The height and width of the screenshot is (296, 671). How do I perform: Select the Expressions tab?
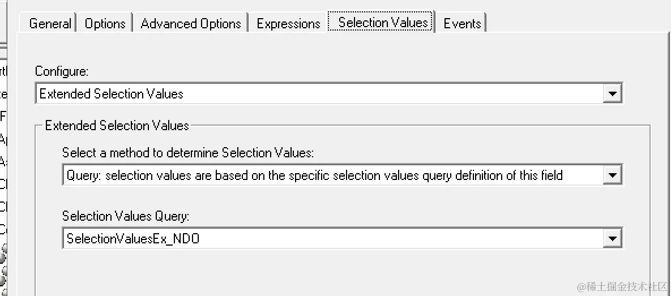point(288,24)
